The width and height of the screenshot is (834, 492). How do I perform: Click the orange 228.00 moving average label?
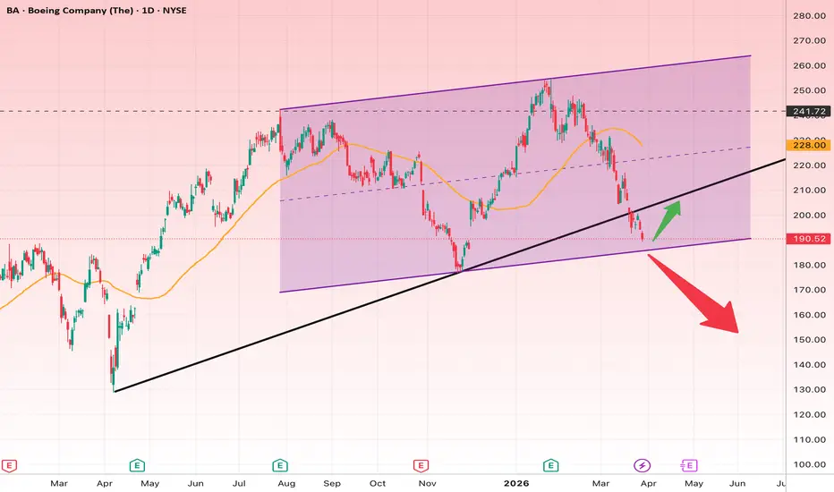click(808, 145)
